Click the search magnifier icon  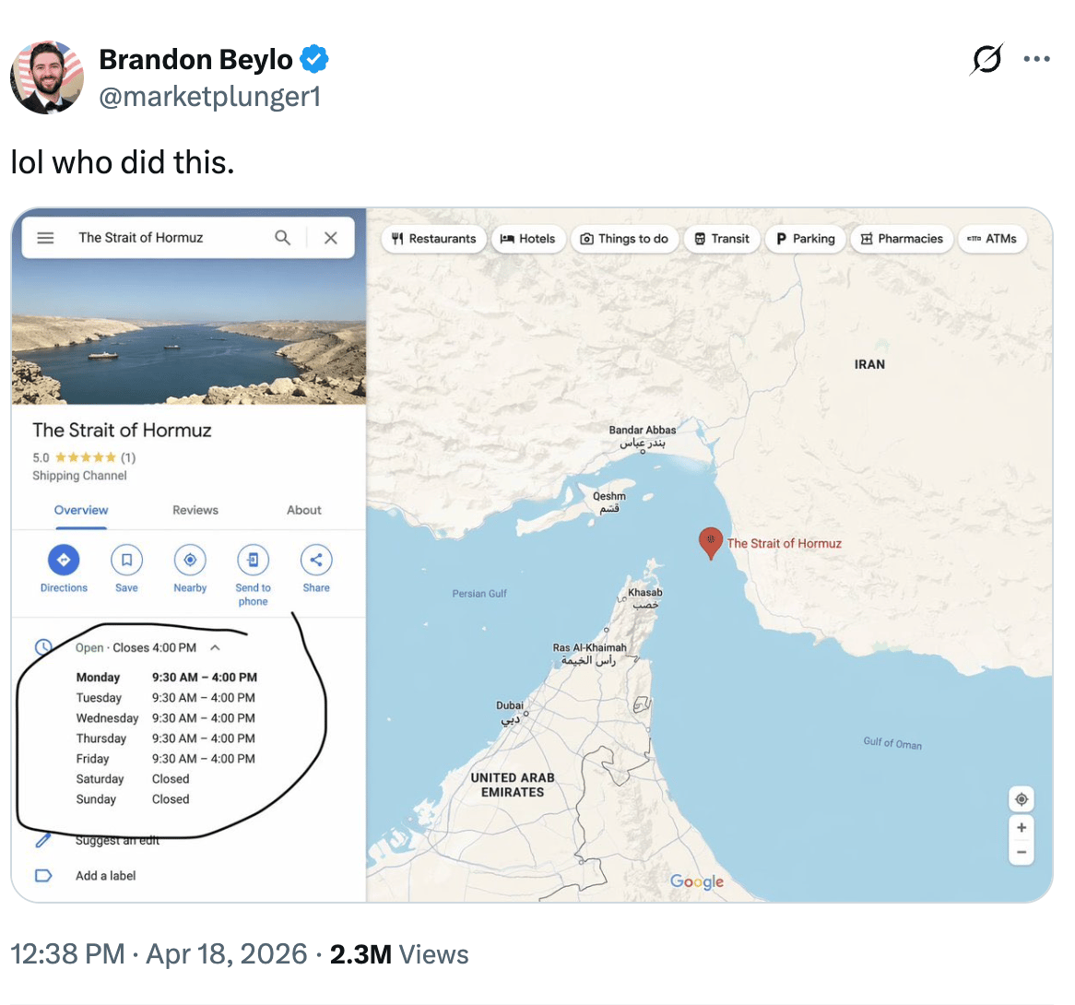point(283,238)
